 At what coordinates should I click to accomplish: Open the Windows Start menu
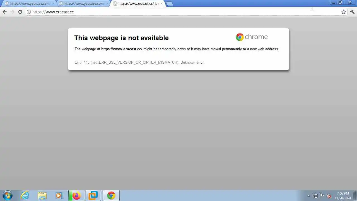(x=7, y=195)
